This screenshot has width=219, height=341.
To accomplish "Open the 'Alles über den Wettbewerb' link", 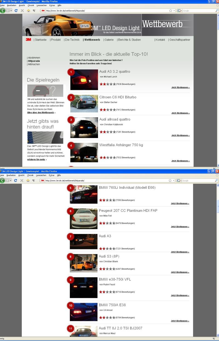I will pyautogui.click(x=41, y=112).
